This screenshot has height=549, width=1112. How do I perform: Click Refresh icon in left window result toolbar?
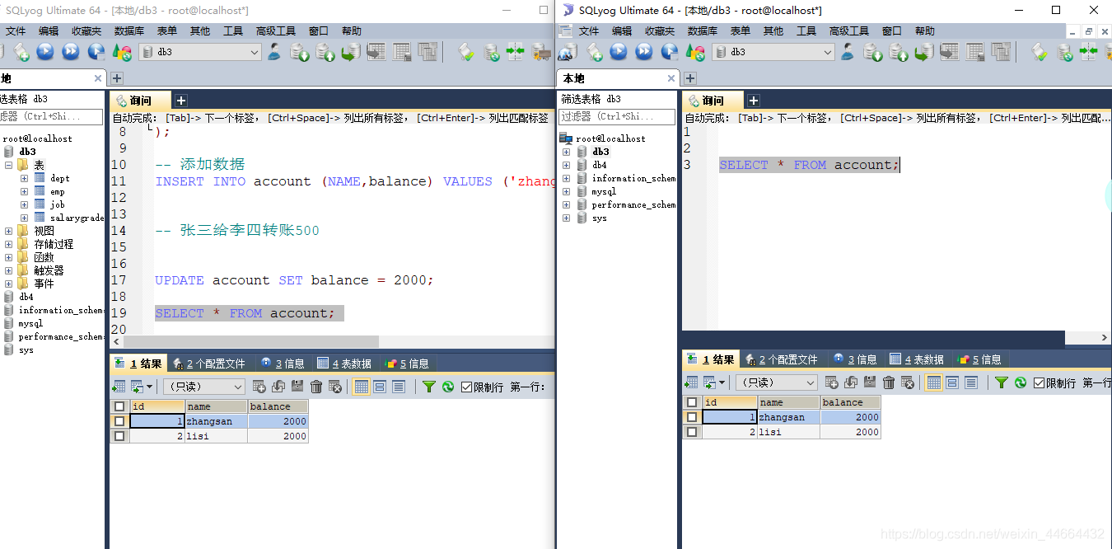pos(448,387)
